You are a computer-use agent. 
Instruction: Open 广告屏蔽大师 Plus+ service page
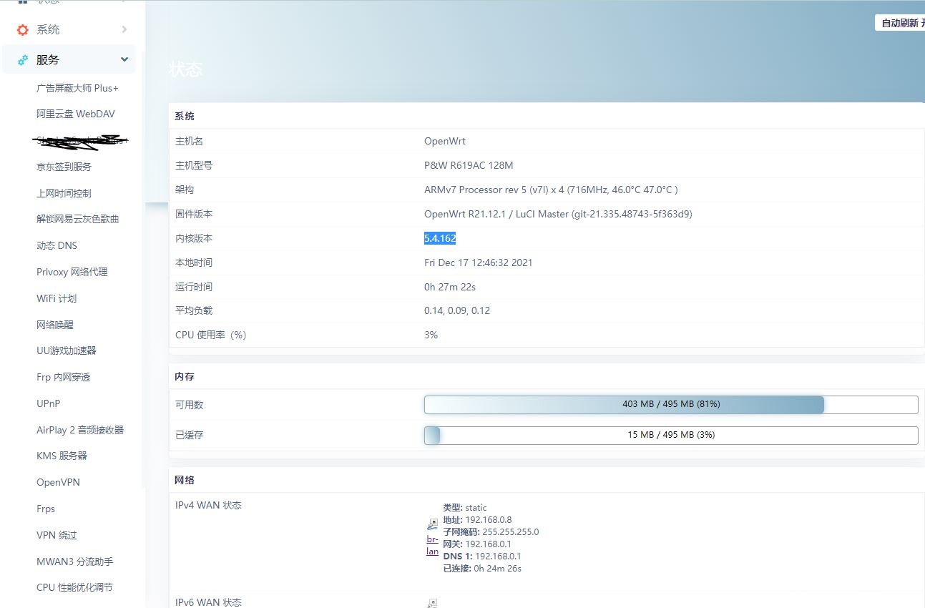(x=77, y=88)
